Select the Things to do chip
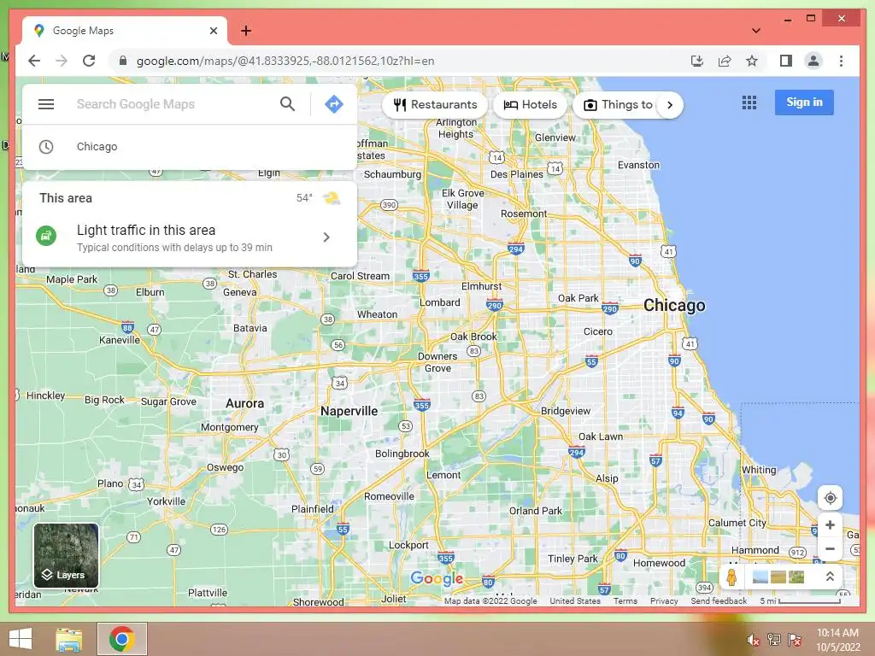 (618, 105)
